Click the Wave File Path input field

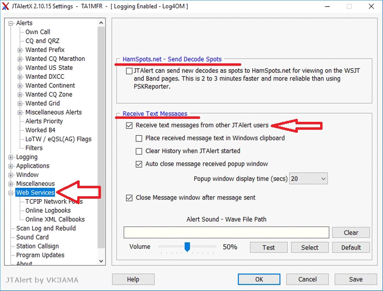coord(226,232)
